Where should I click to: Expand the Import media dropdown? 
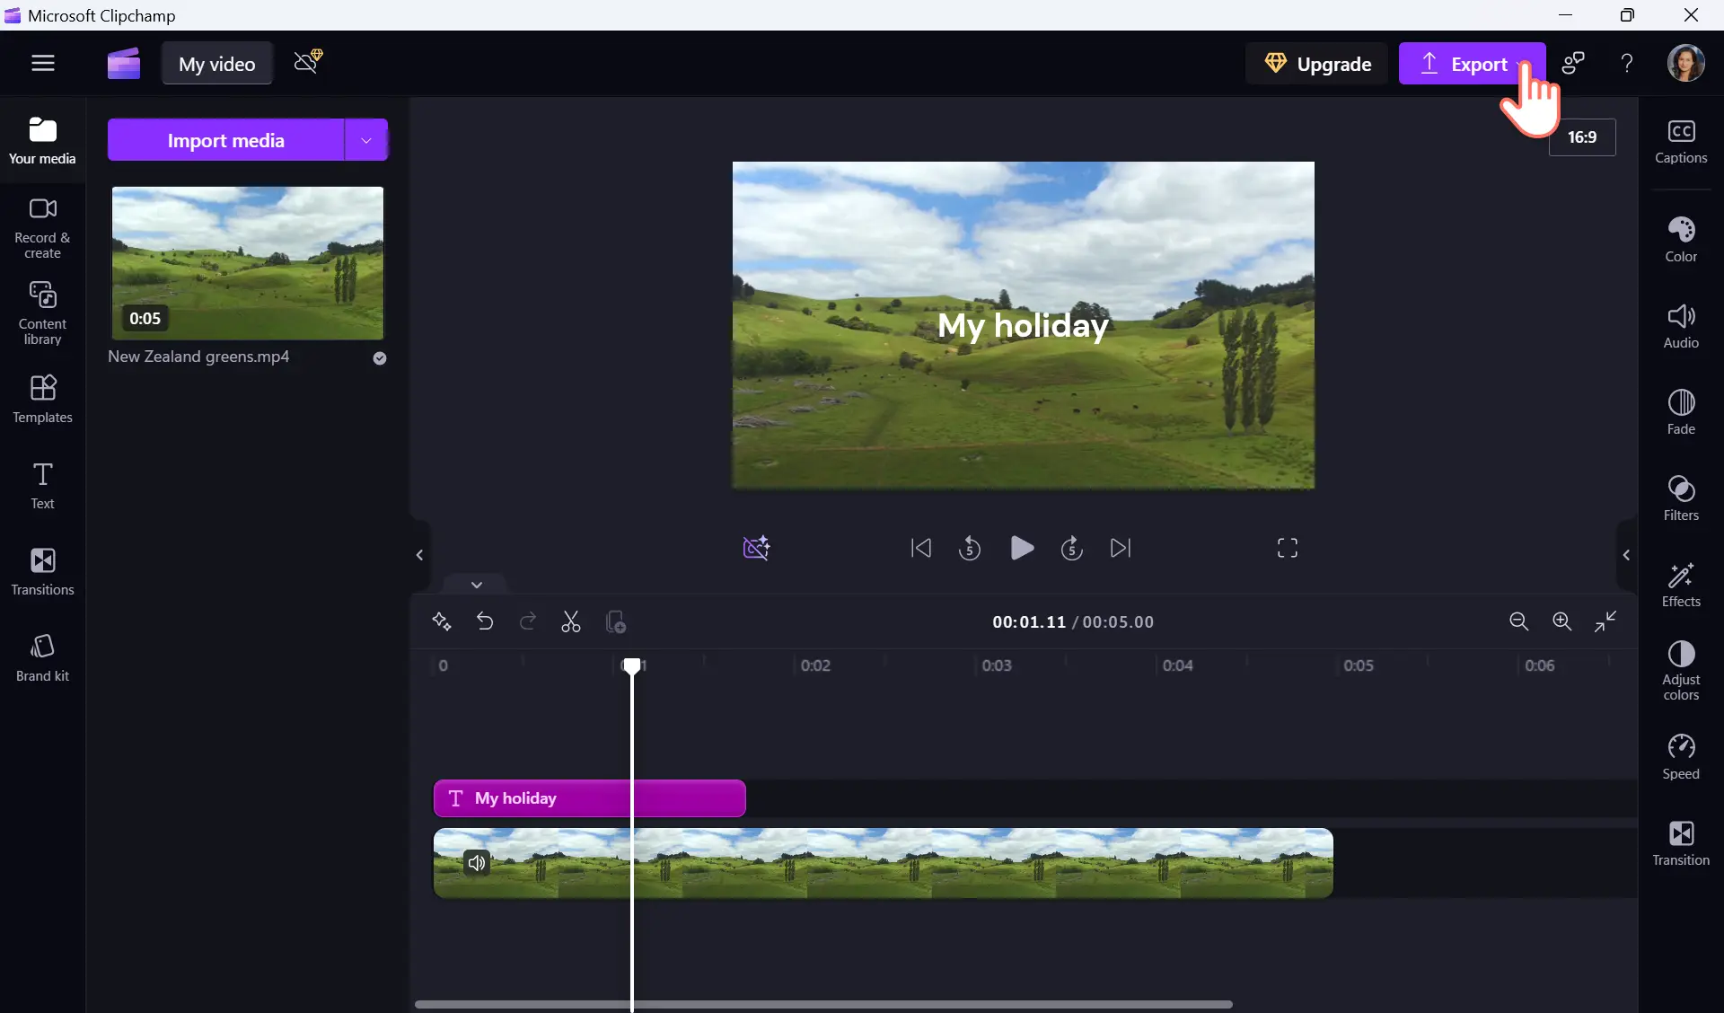368,140
